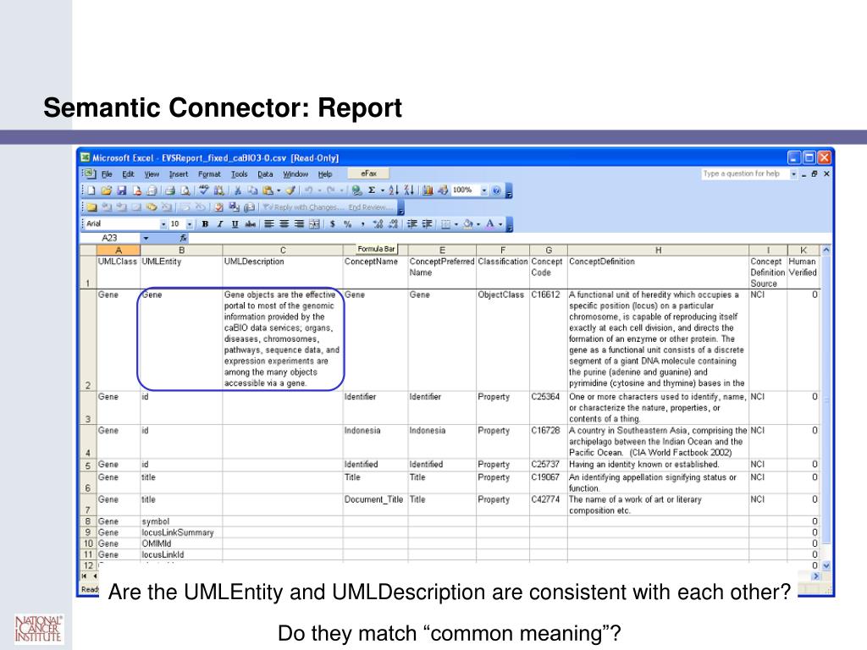This screenshot has height=650, width=867.
Task: Open the Fill Color dropdown arrow
Action: [478, 223]
